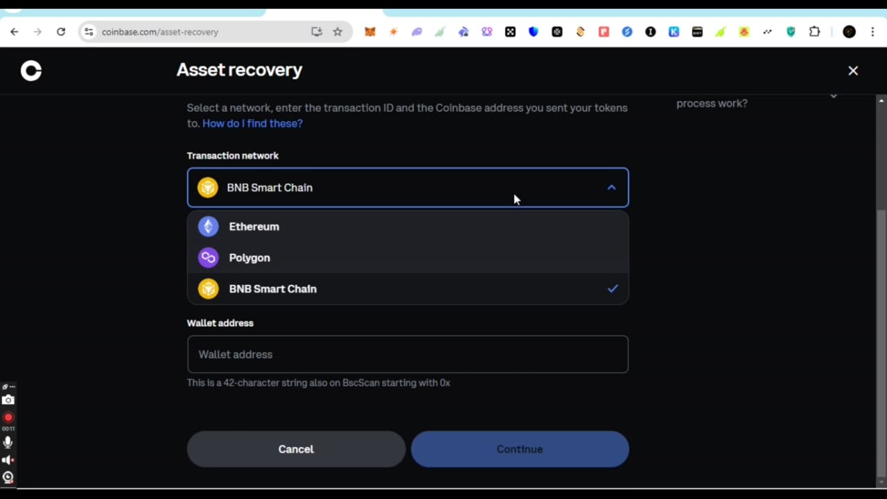Click the green shield extension icon

click(x=791, y=32)
